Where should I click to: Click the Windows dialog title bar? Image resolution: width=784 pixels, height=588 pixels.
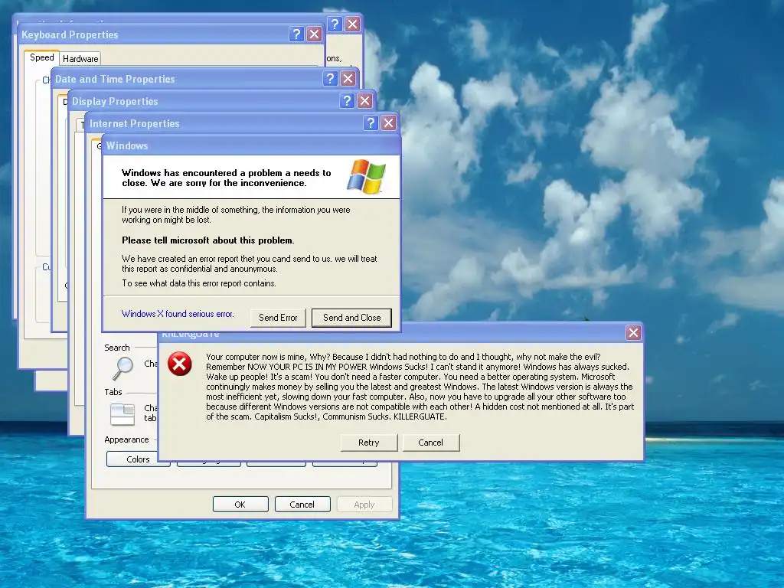click(x=251, y=145)
